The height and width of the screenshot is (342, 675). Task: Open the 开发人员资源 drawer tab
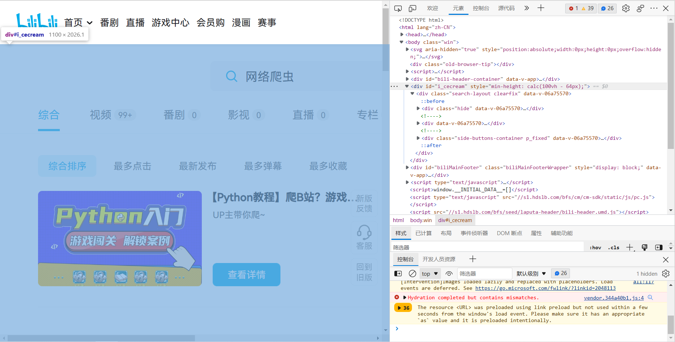tap(439, 259)
